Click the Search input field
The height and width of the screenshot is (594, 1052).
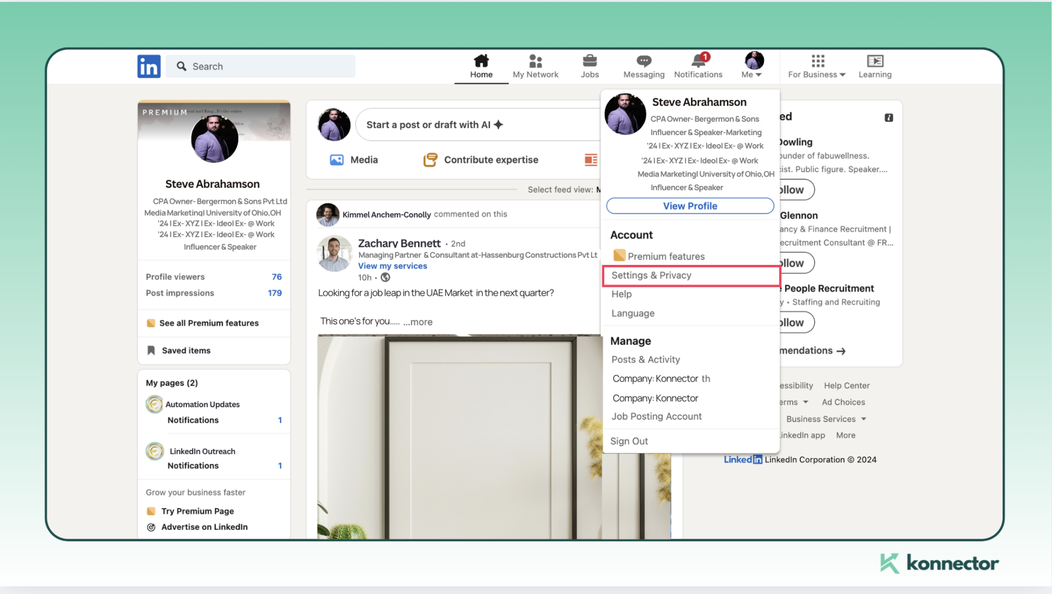pyautogui.click(x=261, y=66)
